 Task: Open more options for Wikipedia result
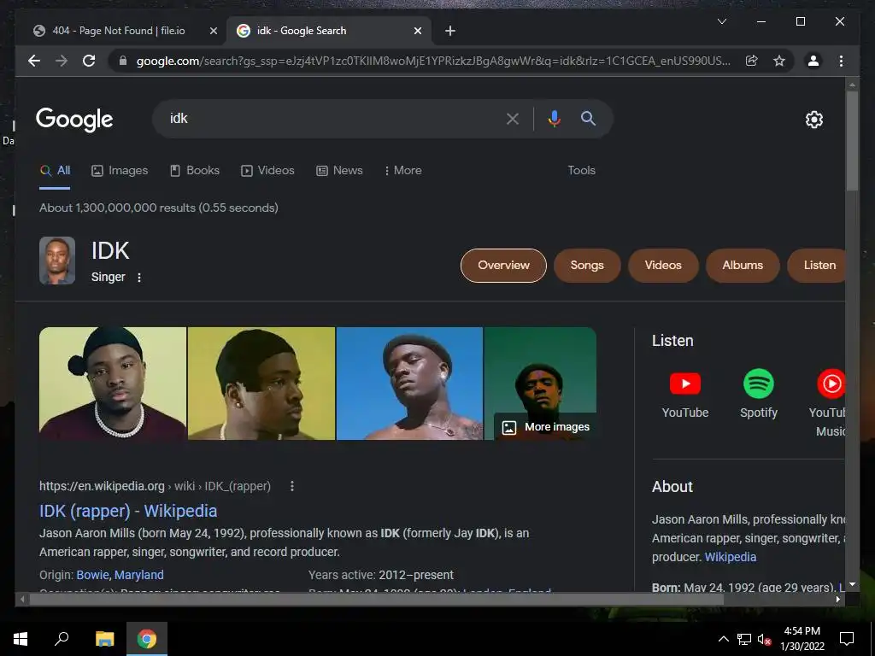point(292,486)
